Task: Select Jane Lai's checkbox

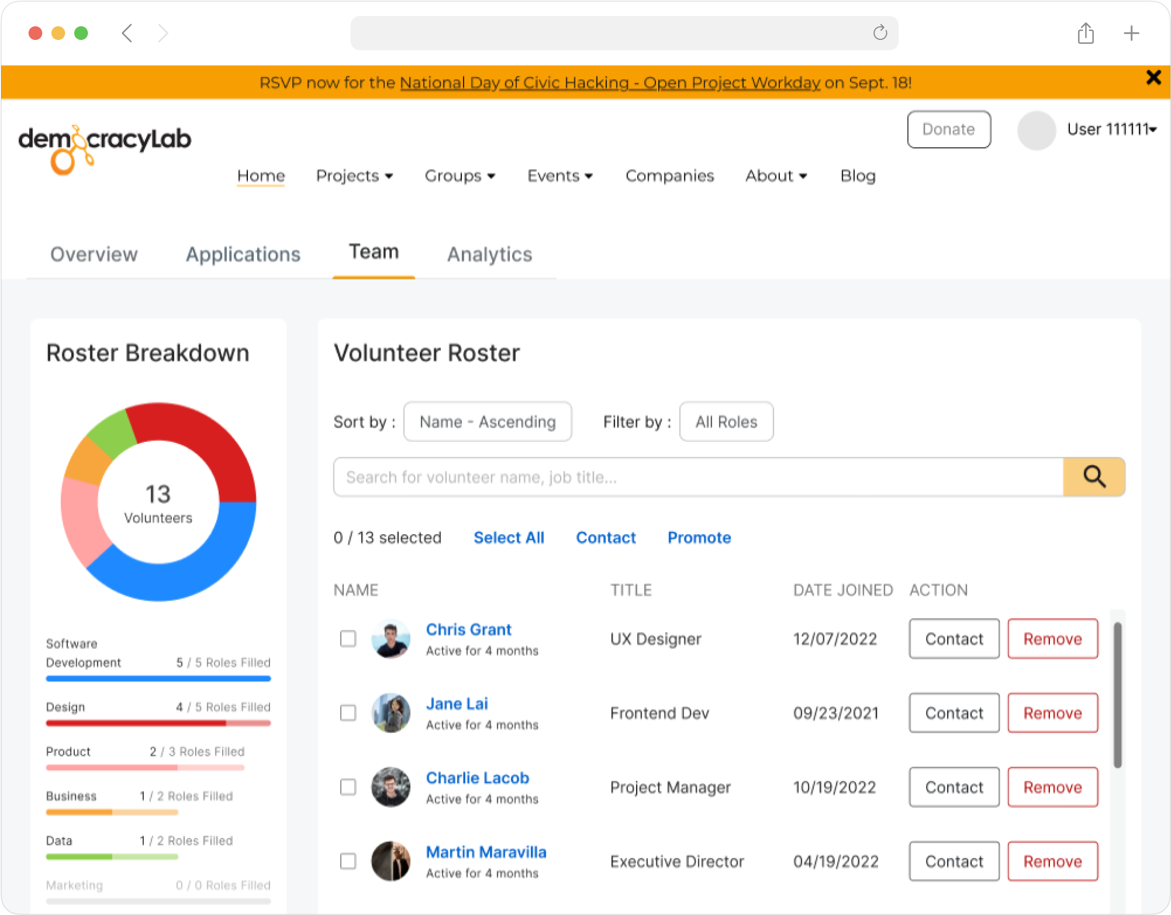Action: (348, 713)
